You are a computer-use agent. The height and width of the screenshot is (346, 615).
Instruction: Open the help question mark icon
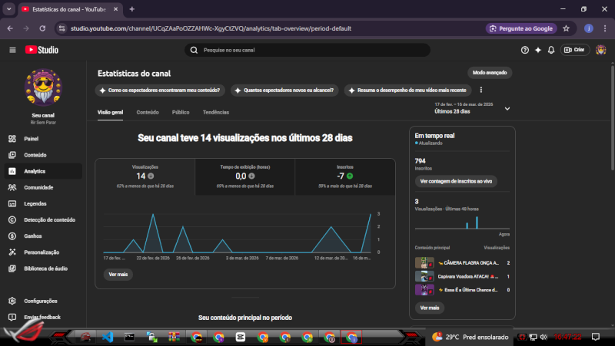point(525,50)
